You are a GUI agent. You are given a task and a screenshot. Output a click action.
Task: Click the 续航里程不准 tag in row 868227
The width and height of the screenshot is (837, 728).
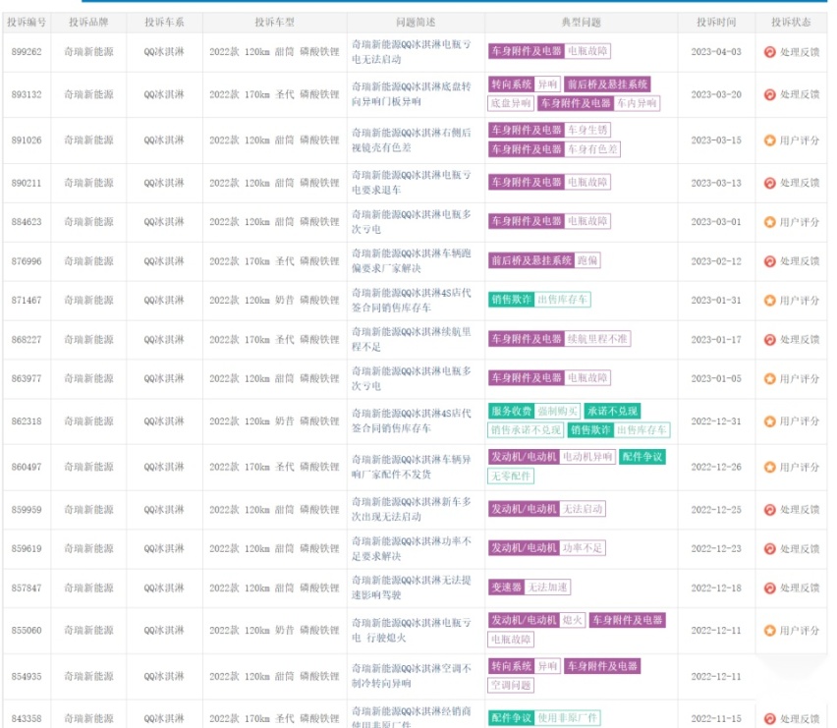point(597,339)
